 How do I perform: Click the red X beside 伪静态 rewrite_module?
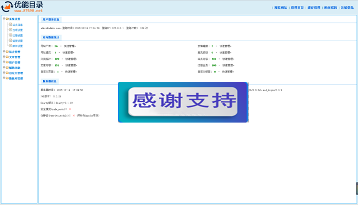click(74, 115)
